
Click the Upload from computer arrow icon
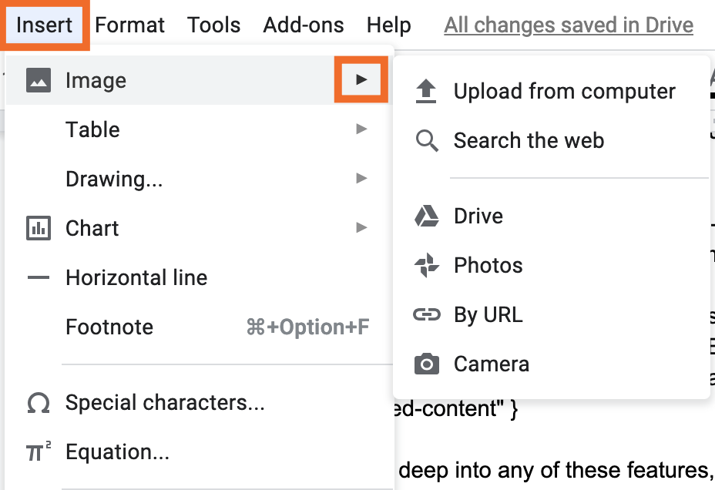click(x=426, y=91)
